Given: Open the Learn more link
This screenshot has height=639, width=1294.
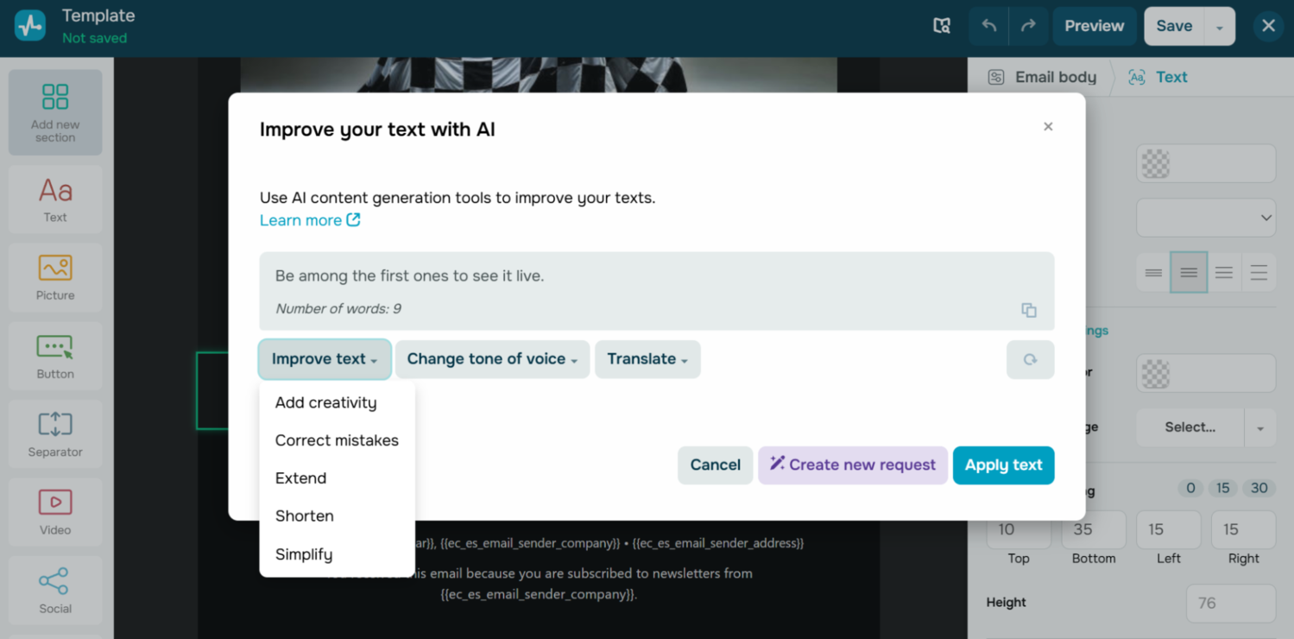Looking at the screenshot, I should 301,220.
